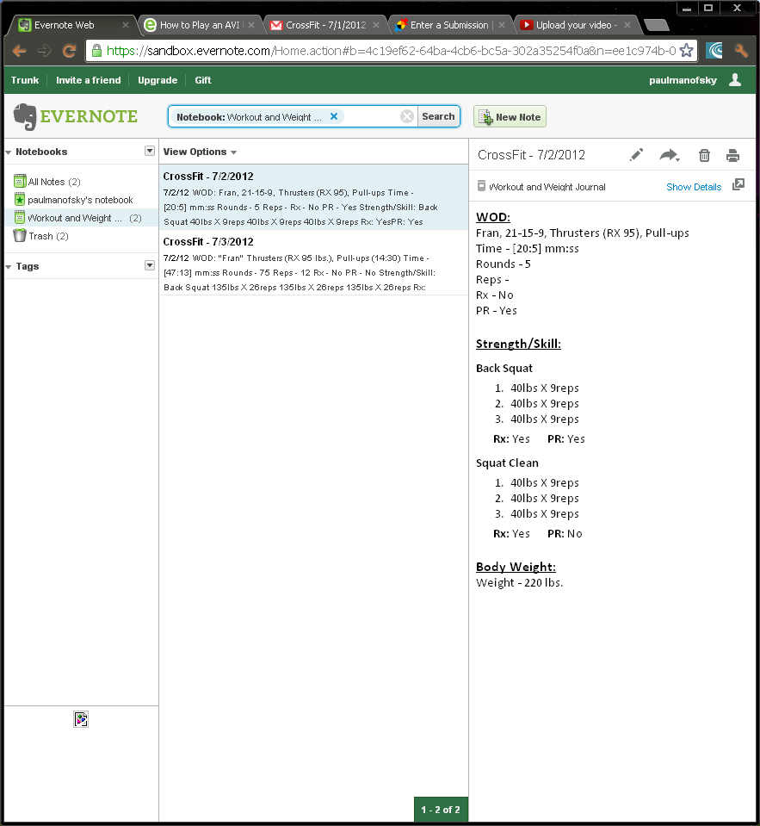The image size is (760, 826).
Task: Click Gift in the top bar
Action: point(202,80)
